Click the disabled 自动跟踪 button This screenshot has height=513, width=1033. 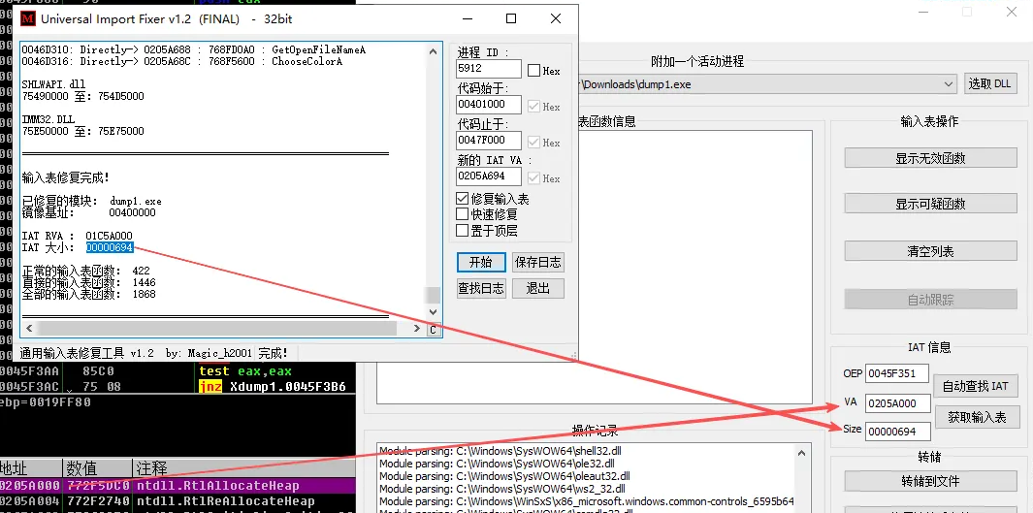pos(930,300)
